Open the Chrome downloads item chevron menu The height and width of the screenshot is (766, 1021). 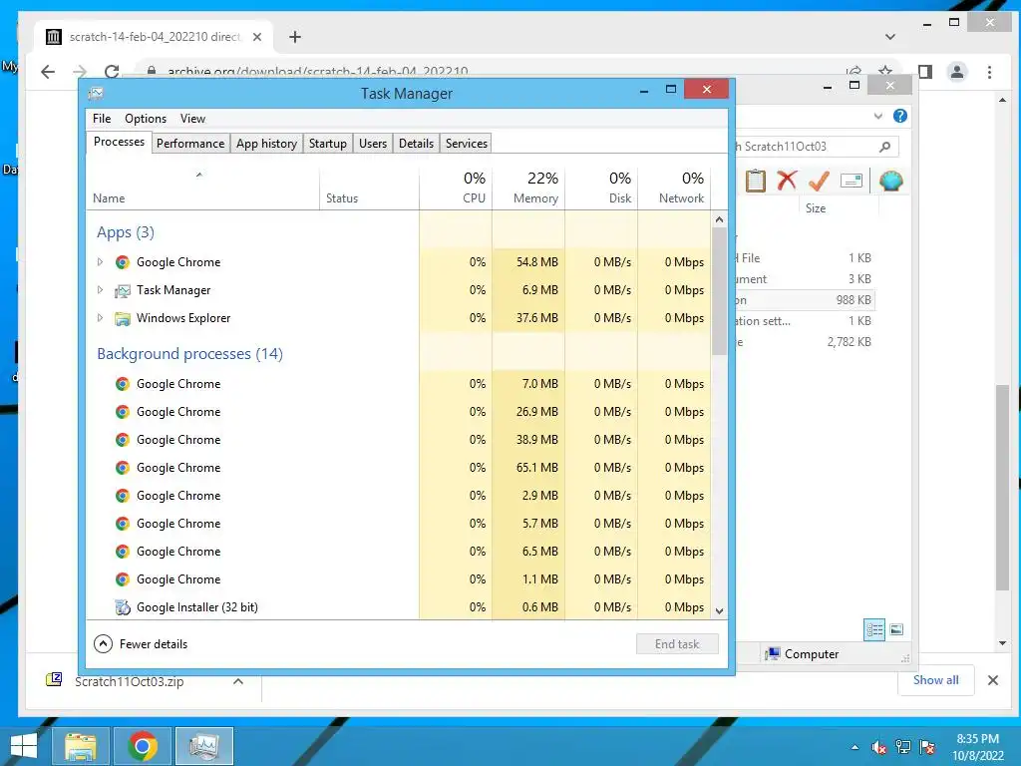point(238,681)
